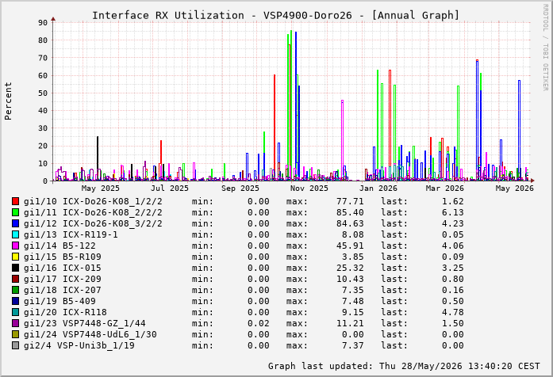Click the Mar 2026 x-axis label
Screen dimensions: 553x377
point(445,188)
